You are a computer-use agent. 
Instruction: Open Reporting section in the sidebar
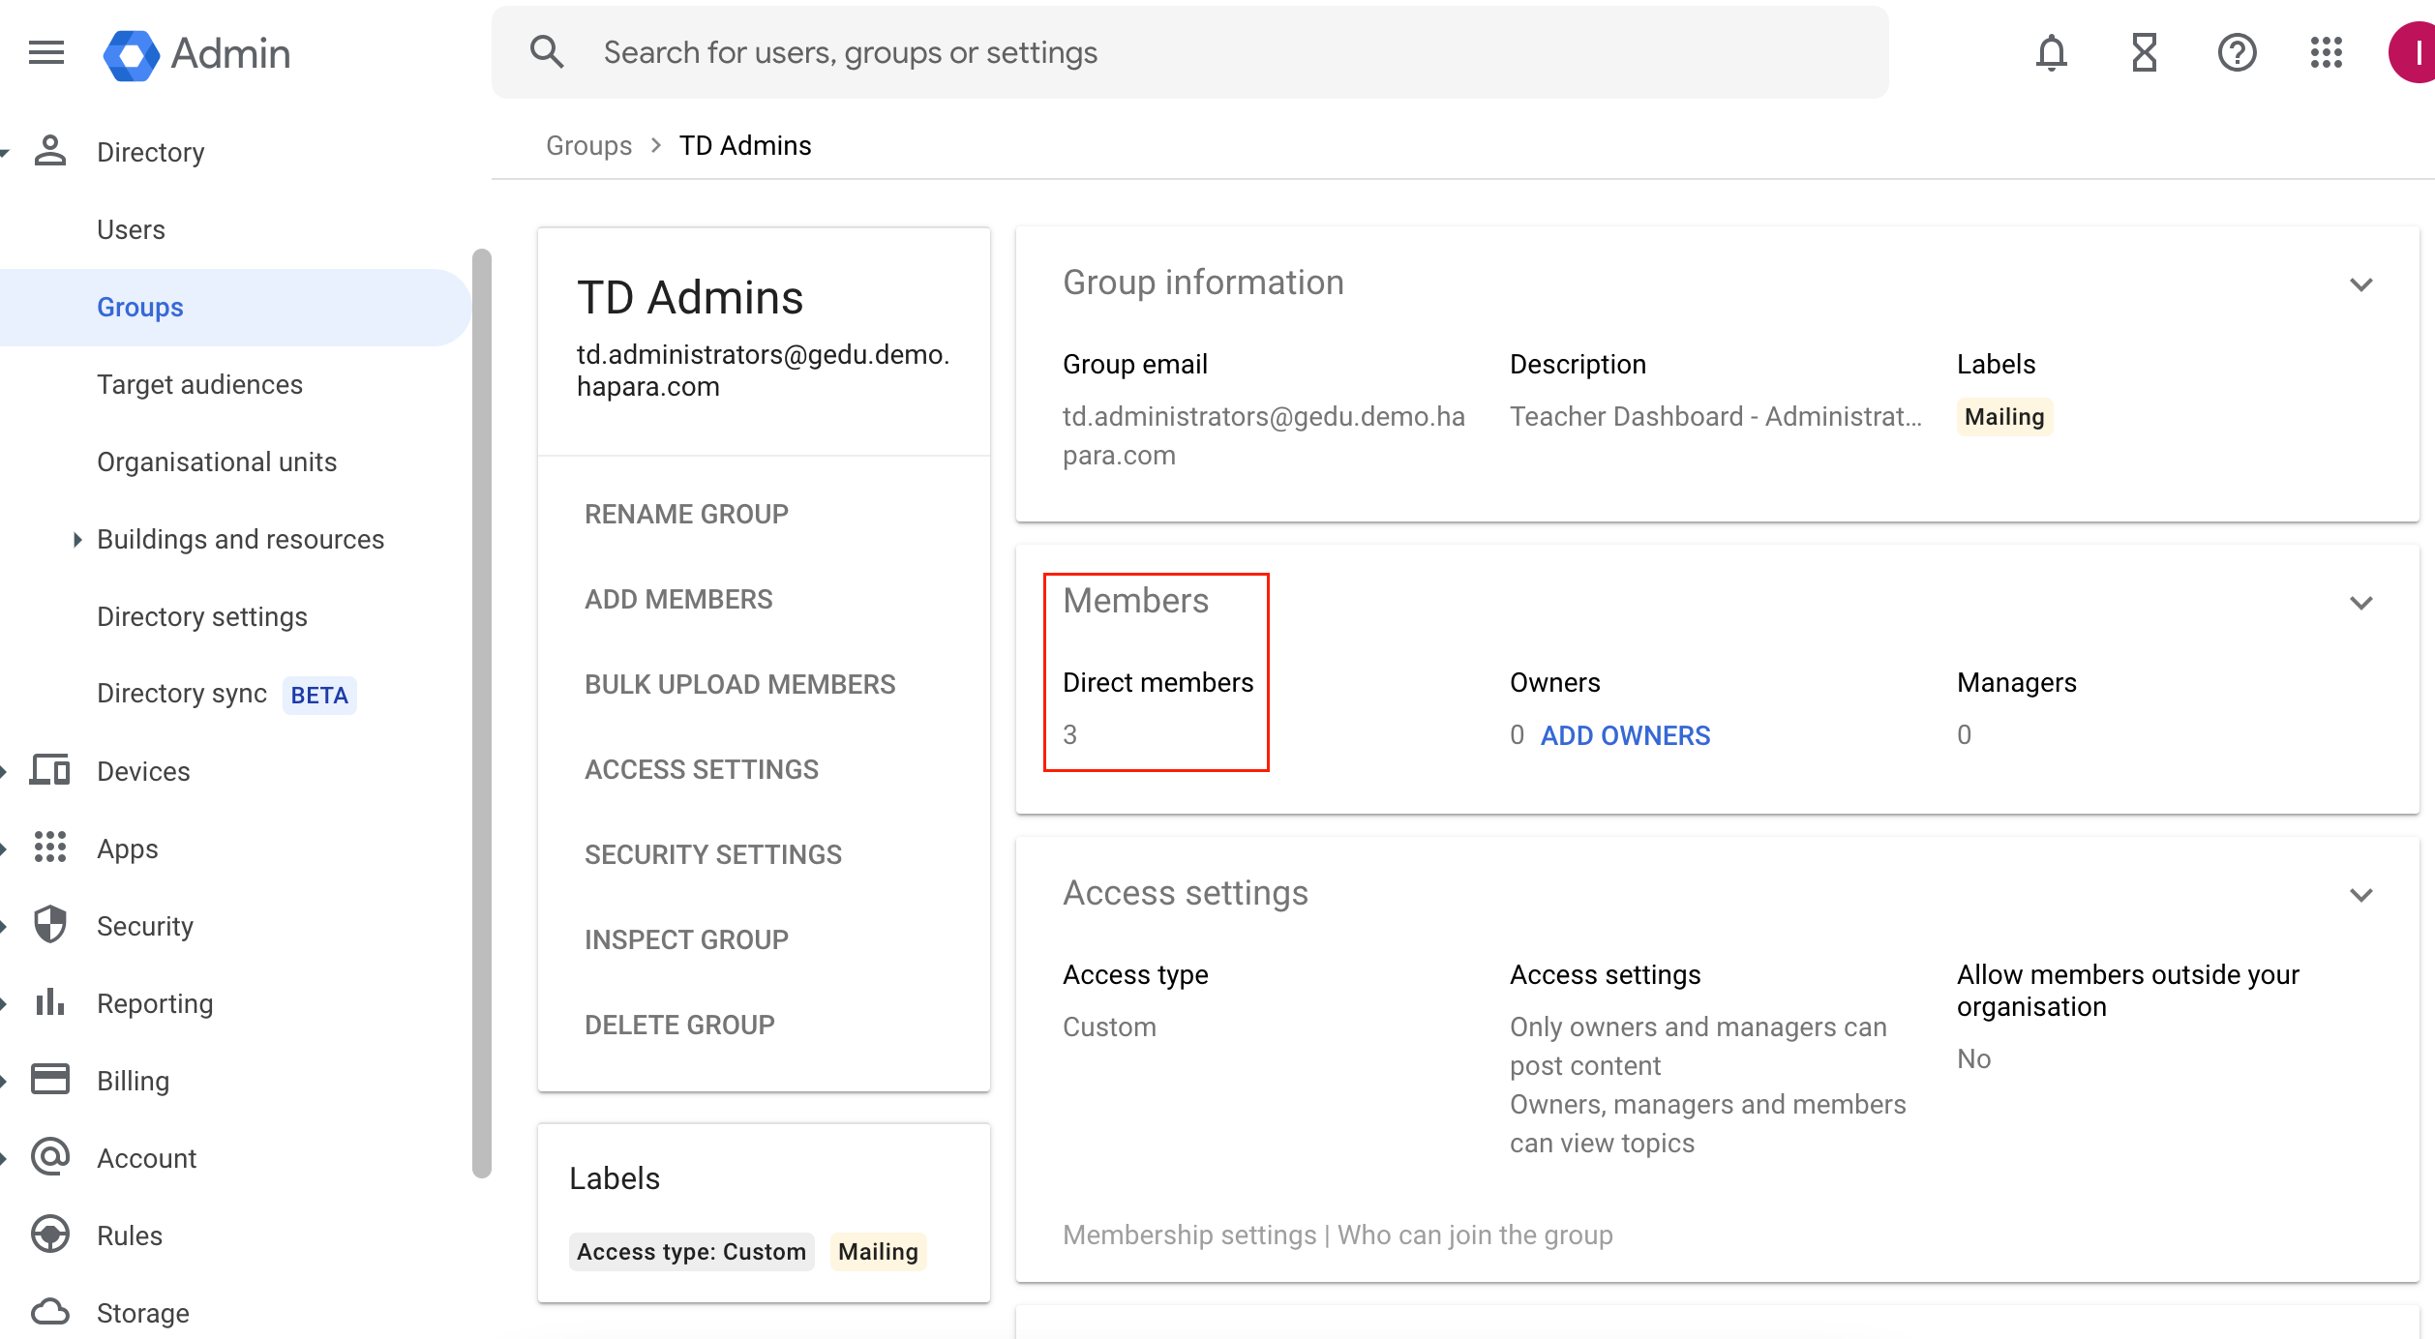(155, 1003)
